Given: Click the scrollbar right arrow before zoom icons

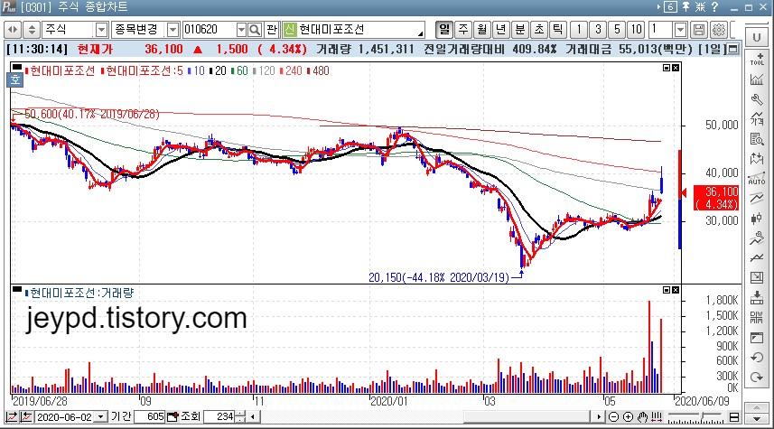Looking at the screenshot, I should pos(599,417).
